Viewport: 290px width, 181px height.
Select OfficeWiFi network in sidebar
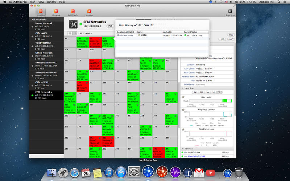click(x=46, y=36)
